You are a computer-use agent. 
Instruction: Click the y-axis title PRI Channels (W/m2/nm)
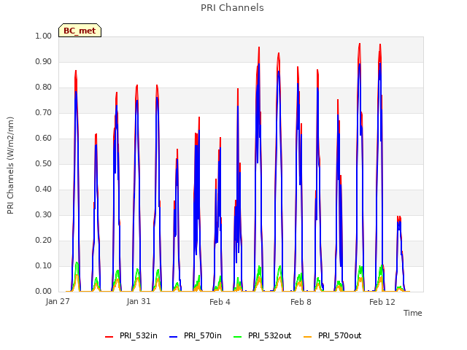(x=10, y=166)
